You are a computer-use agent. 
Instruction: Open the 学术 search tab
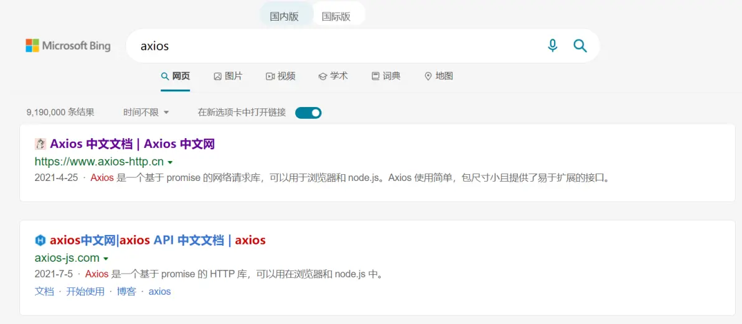[x=333, y=76]
